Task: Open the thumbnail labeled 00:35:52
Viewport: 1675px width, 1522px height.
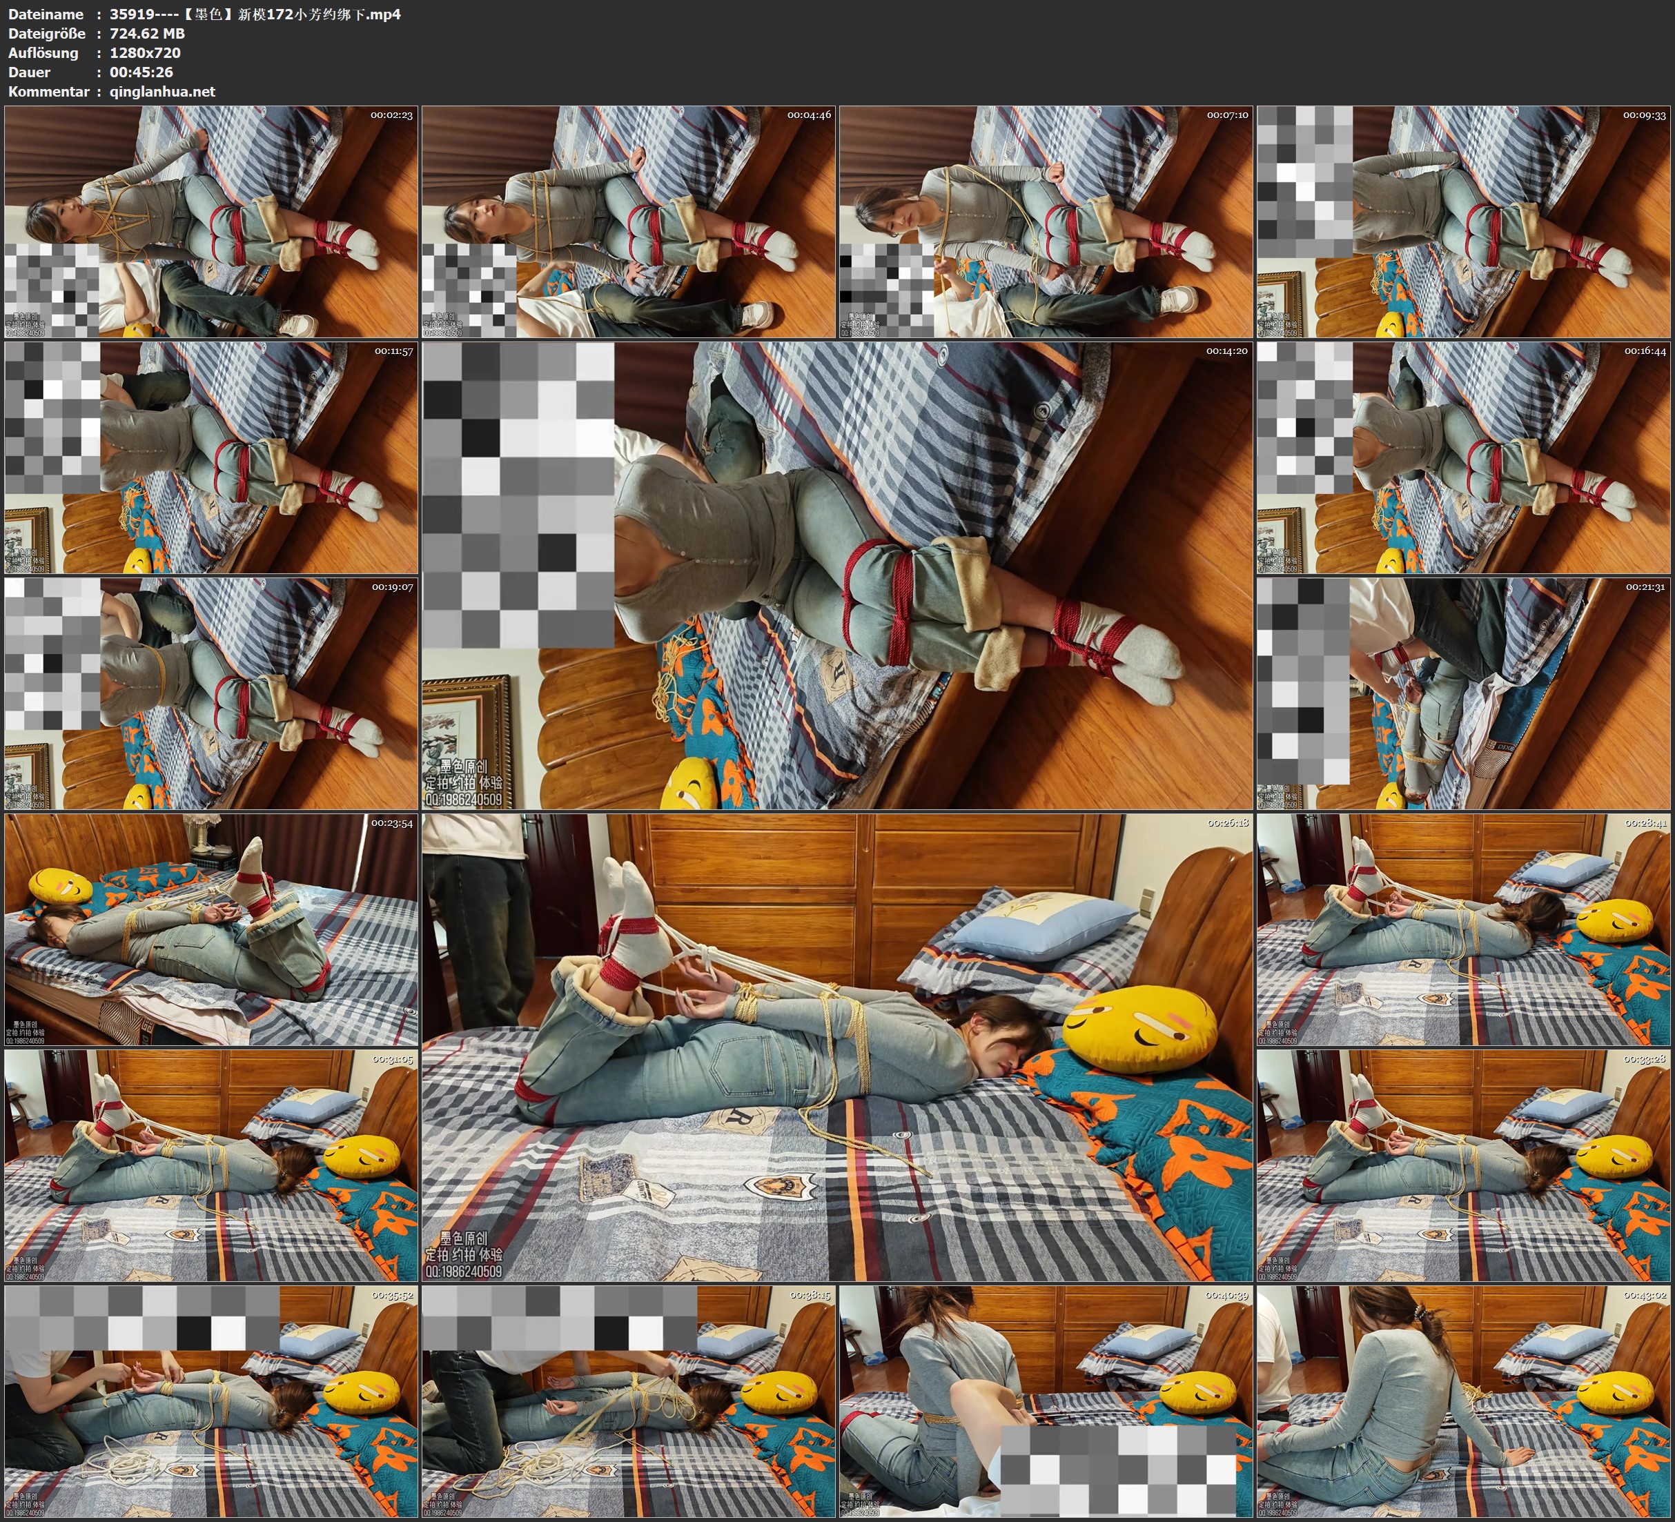Action: [x=211, y=1401]
